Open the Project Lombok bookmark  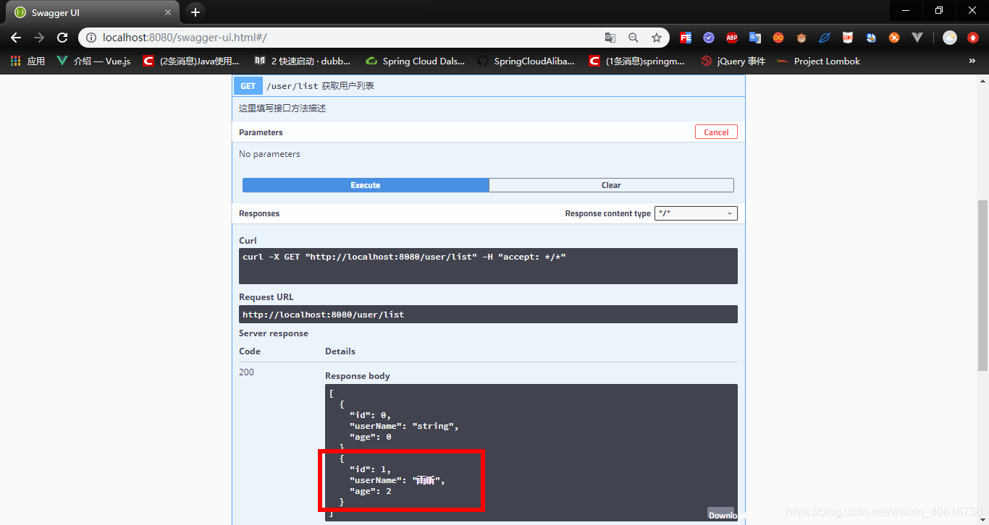click(819, 61)
